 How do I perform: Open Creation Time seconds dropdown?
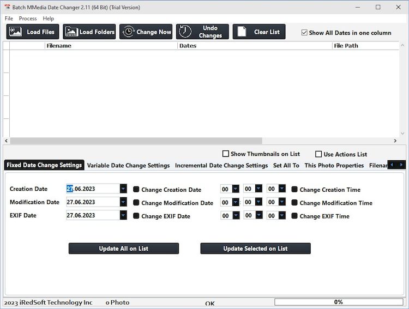click(282, 188)
